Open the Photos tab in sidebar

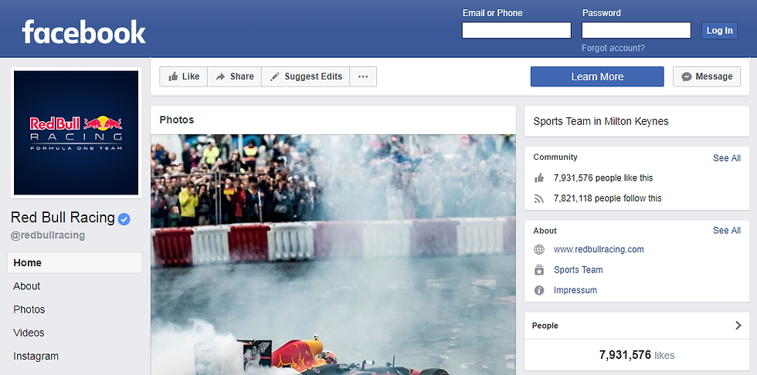(x=29, y=309)
